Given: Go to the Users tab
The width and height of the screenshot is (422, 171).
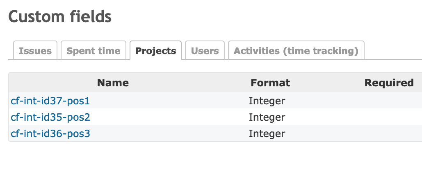Looking at the screenshot, I should tap(205, 51).
